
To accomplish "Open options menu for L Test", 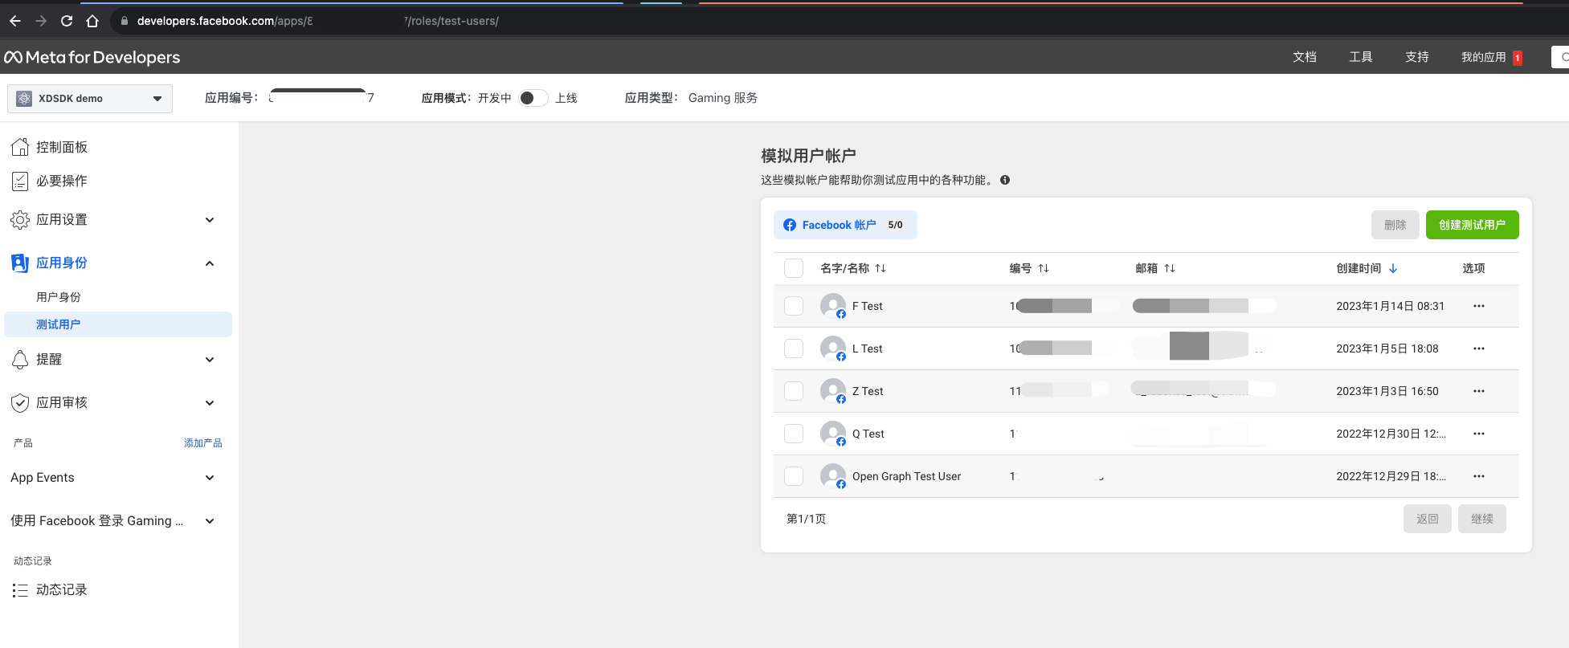I will [x=1479, y=348].
